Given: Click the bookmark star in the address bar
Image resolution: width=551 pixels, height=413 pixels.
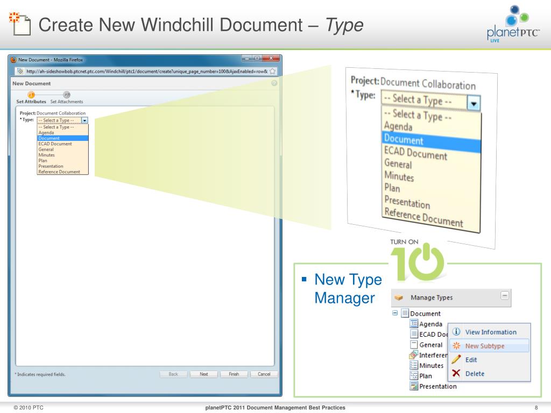Looking at the screenshot, I should (272, 72).
